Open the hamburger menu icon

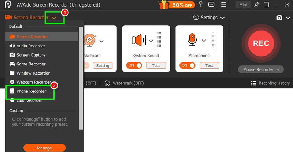click(x=223, y=4)
